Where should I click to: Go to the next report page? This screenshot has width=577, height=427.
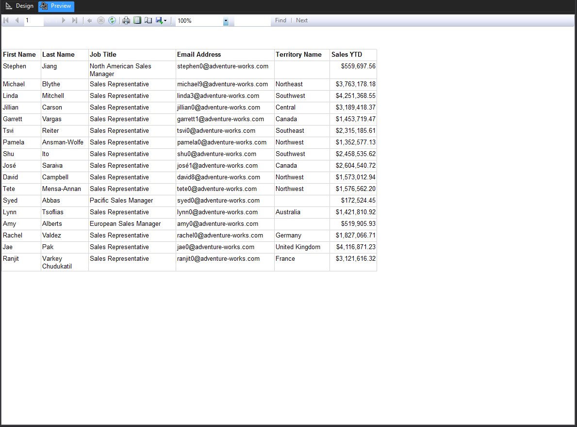(64, 20)
